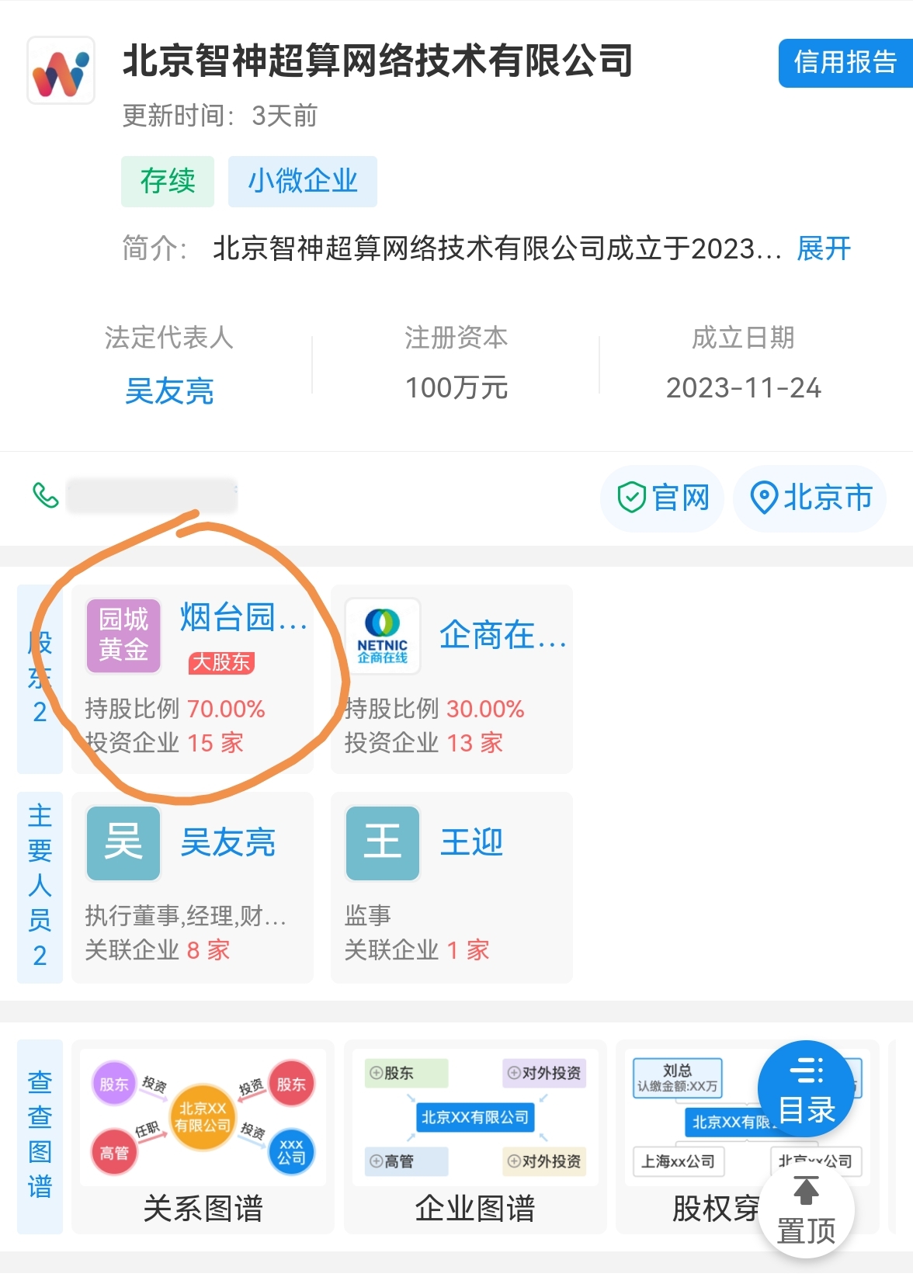Viewport: 913px width, 1284px height.
Task: Open the 信用报告 credit report
Action: coord(845,63)
